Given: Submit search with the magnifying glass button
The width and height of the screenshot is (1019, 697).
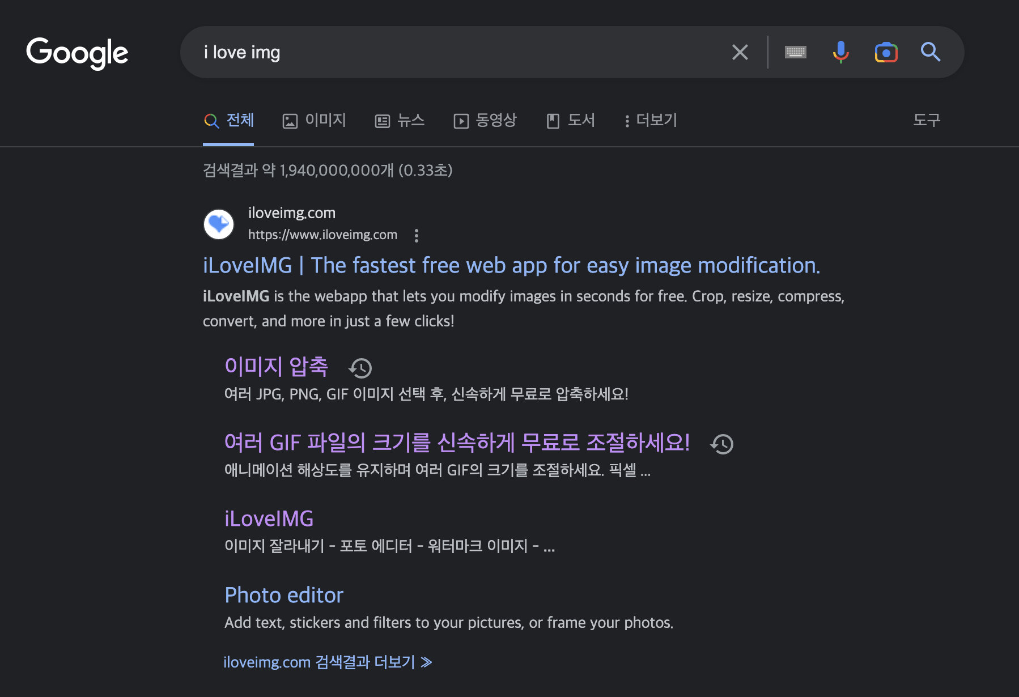Looking at the screenshot, I should 931,52.
